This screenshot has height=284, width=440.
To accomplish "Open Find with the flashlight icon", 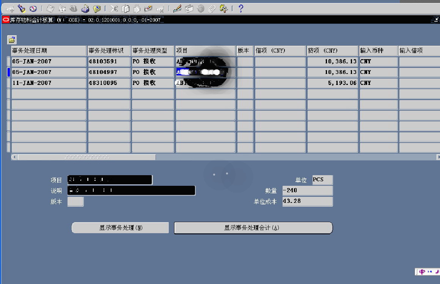I will pos(22,9).
